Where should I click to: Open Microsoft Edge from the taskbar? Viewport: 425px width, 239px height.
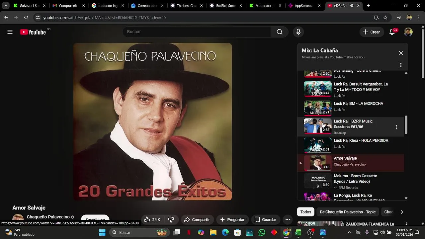(225, 232)
